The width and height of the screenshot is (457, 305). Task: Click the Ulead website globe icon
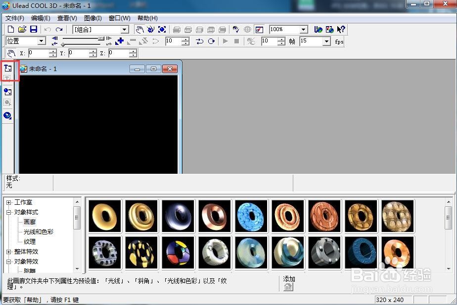pos(319,30)
